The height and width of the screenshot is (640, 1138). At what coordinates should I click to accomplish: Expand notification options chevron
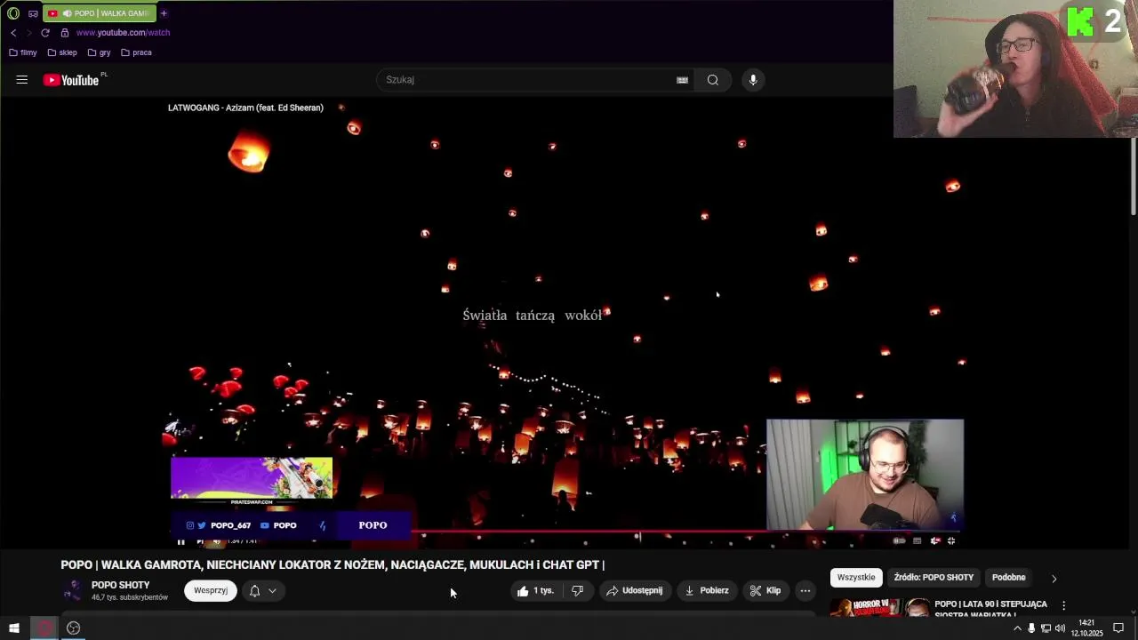point(272,590)
